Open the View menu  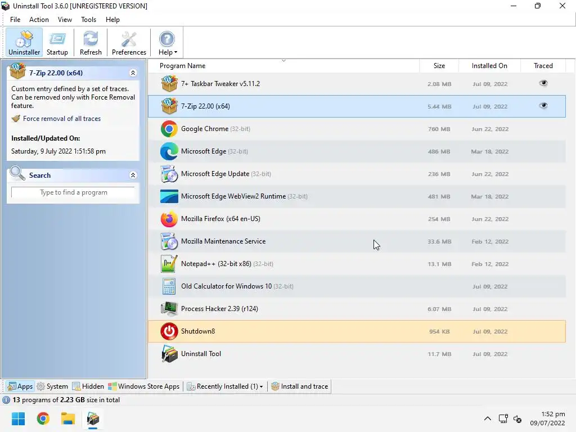[65, 20]
